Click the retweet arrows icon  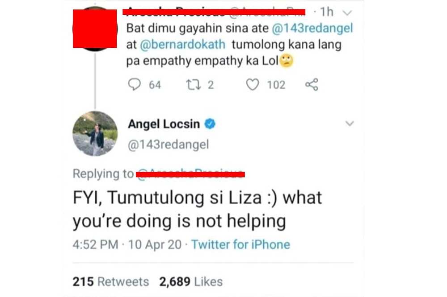click(193, 84)
